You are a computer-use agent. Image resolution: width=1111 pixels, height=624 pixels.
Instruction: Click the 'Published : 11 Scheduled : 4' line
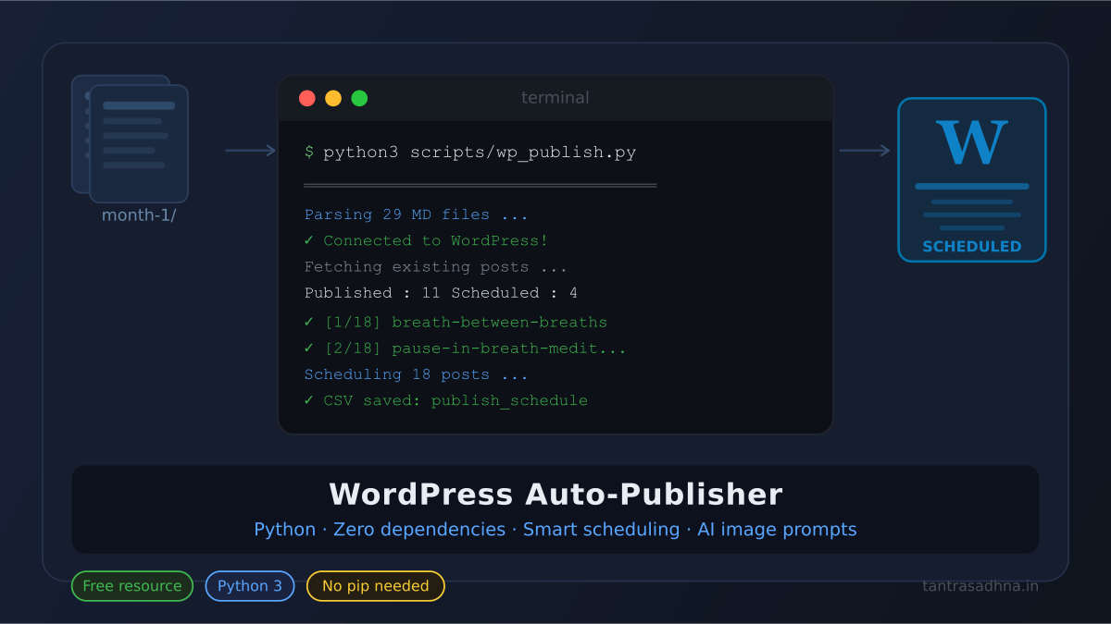(441, 293)
